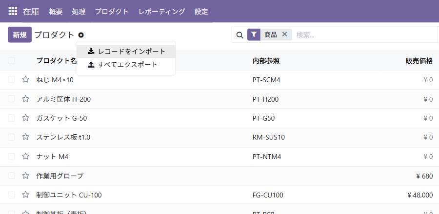This screenshot has width=439, height=214.
Task: Open the gear actions menu beside プロダクト
Action: [81, 35]
